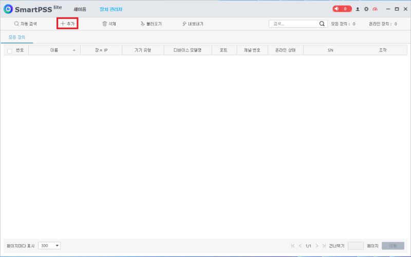Screen dimensions: 411x257
Task: Click the 추가 add device button
Action: point(67,24)
